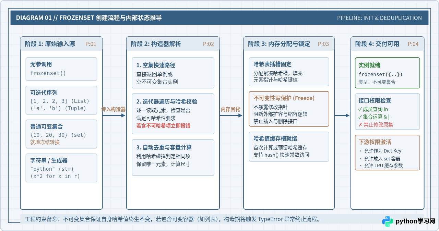Click the code line "{10, 20, 30} (set)"
The width and height of the screenshot is (439, 231).
click(x=58, y=135)
